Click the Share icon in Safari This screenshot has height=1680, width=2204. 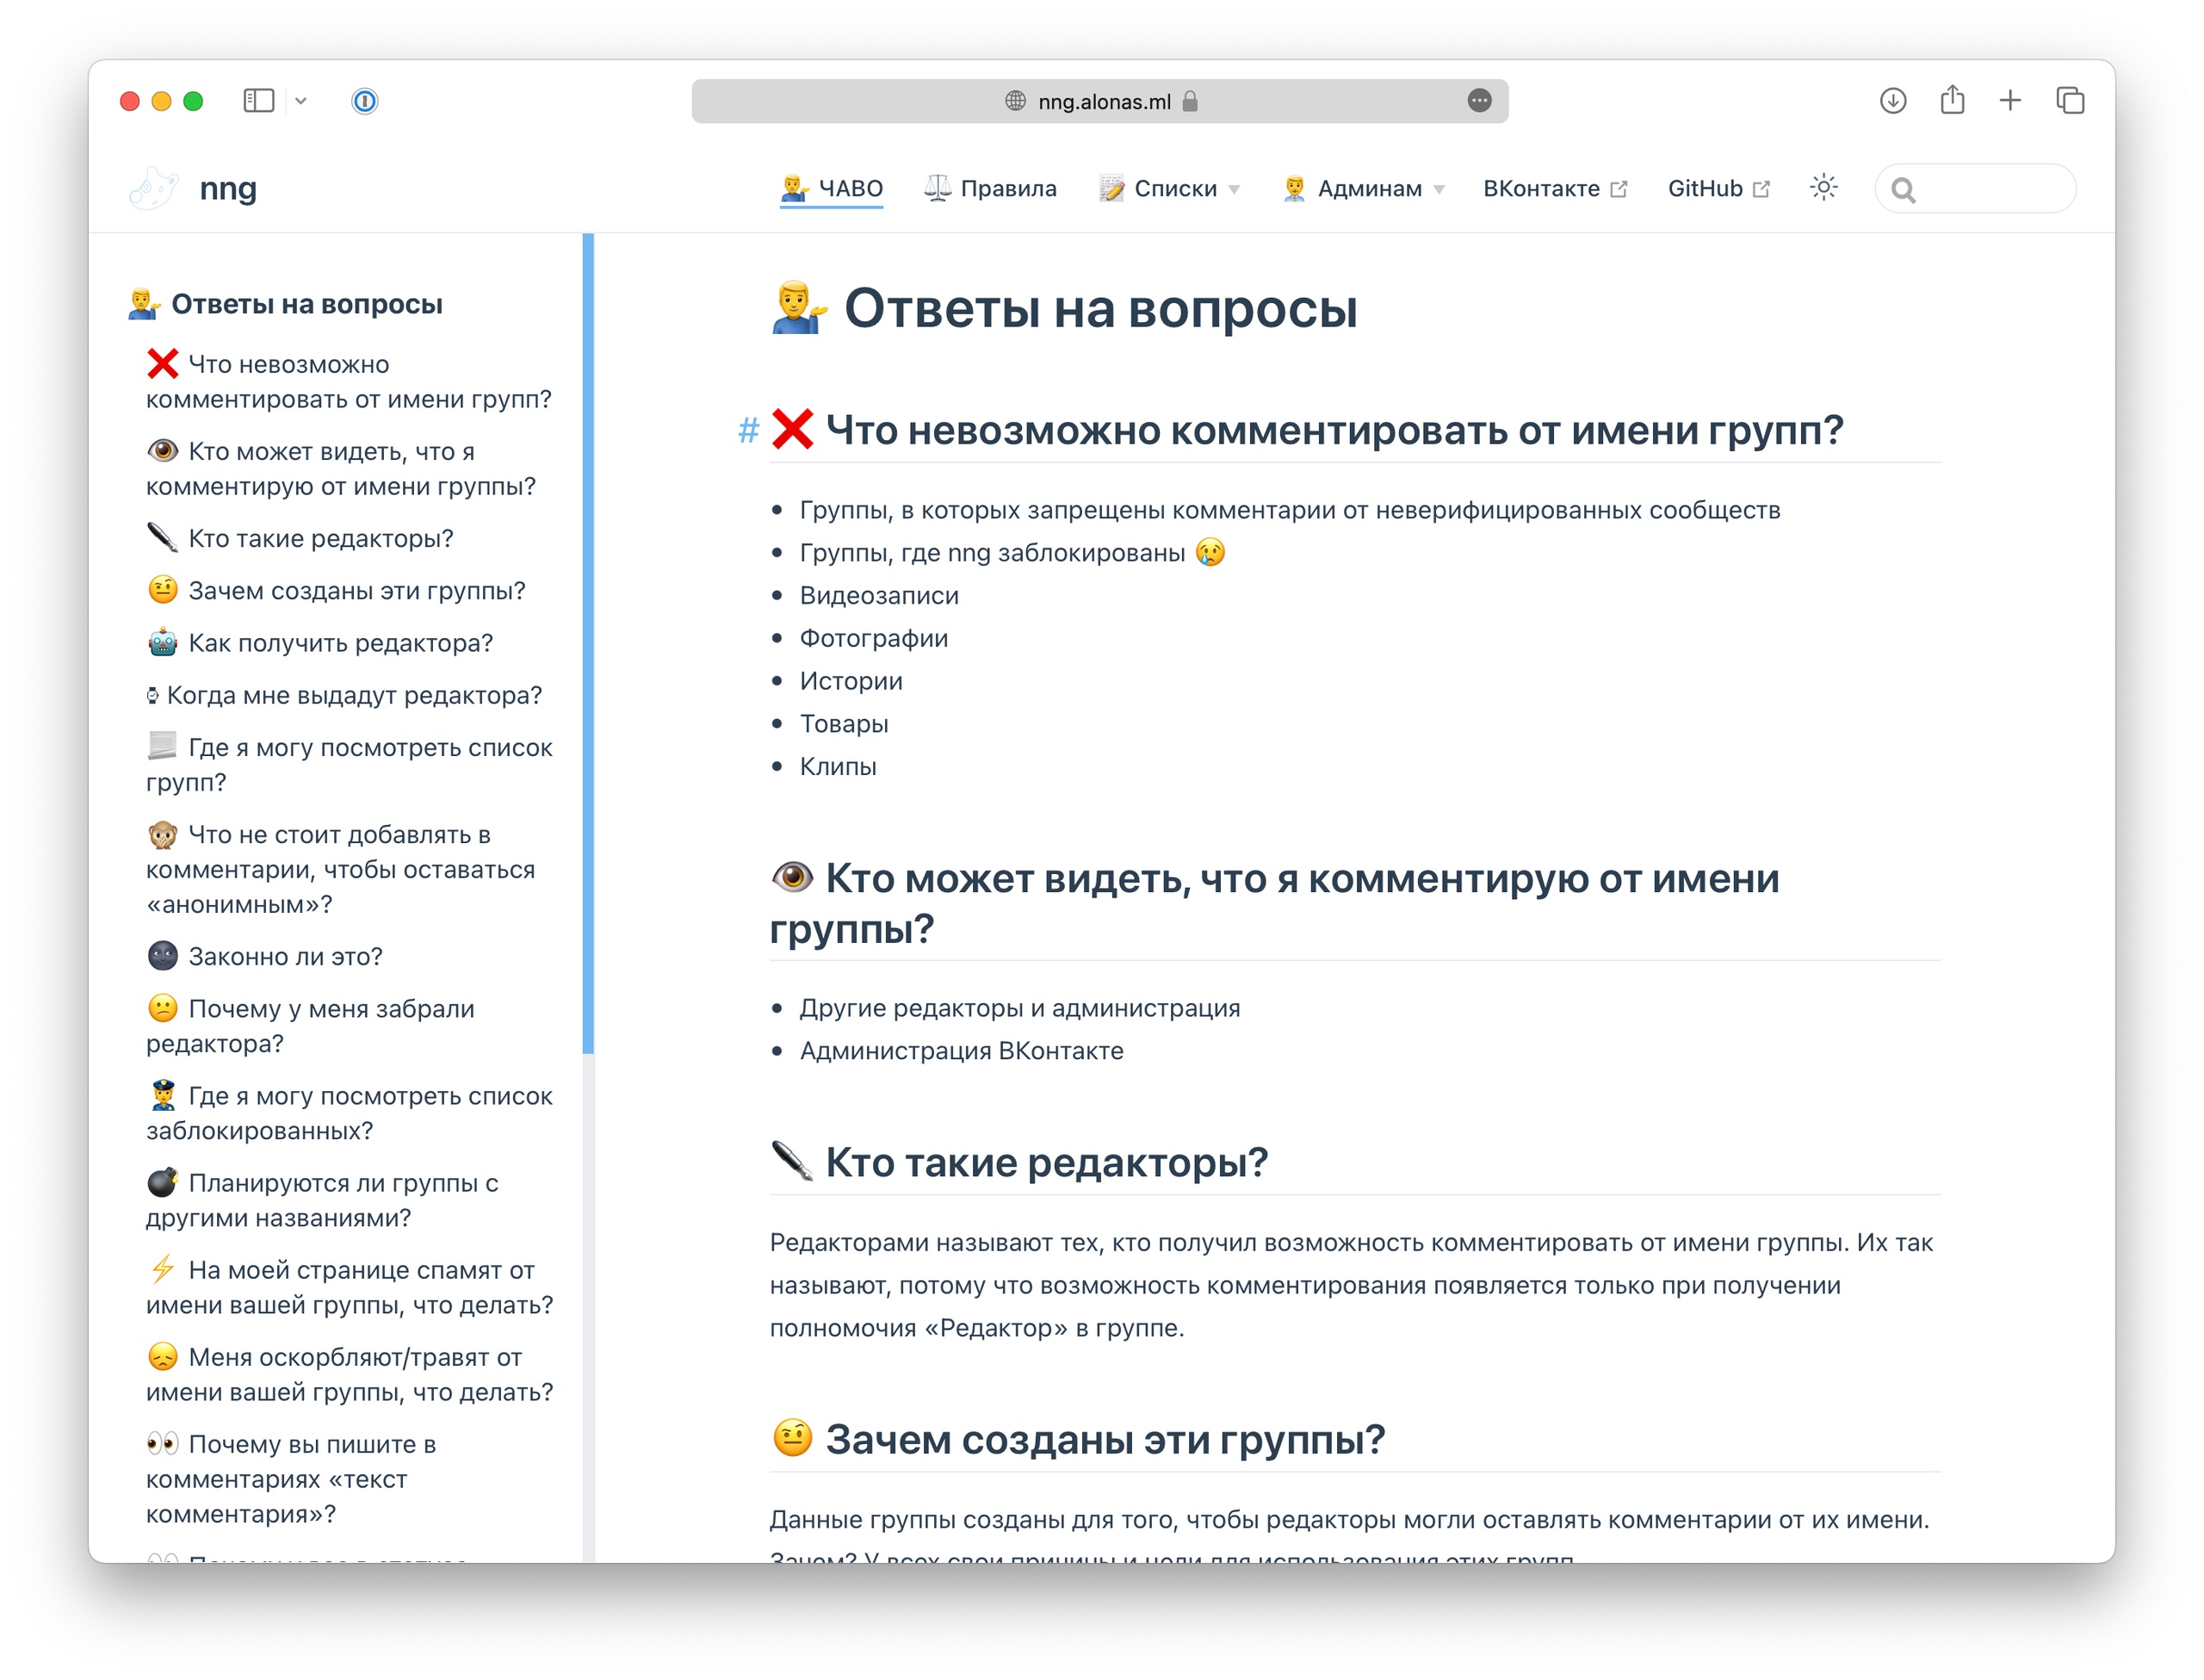[x=1951, y=101]
